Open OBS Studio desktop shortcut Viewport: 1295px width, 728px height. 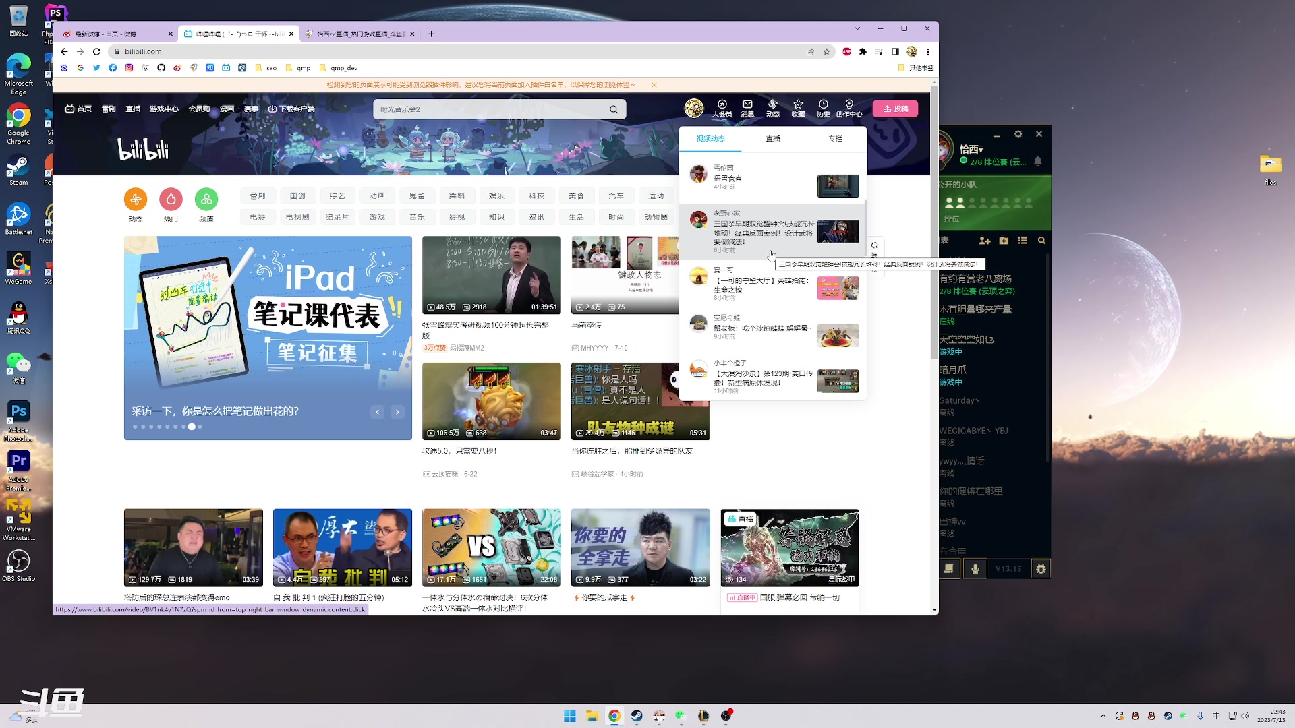tap(18, 566)
